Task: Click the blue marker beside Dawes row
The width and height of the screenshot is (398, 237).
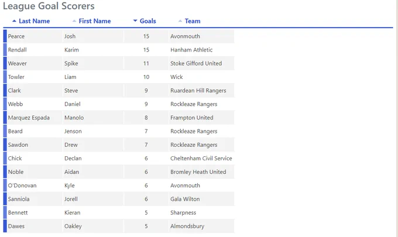Action: click(5, 226)
